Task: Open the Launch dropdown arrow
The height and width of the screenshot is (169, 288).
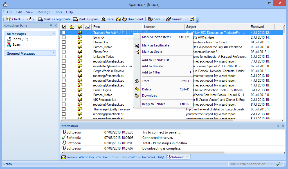Action: [x=185, y=19]
